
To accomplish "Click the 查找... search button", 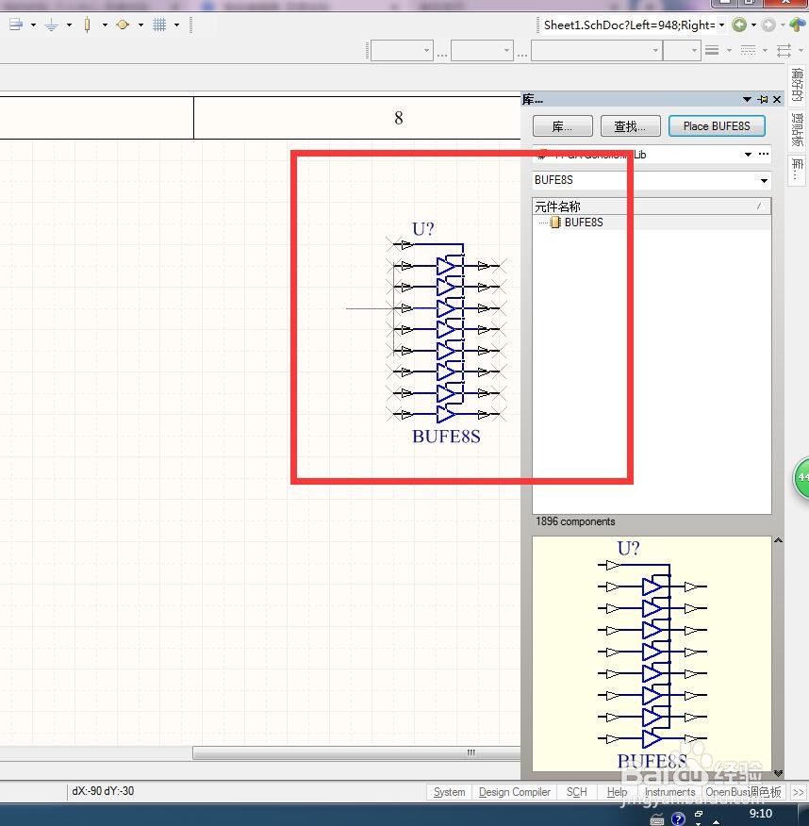I will 631,126.
